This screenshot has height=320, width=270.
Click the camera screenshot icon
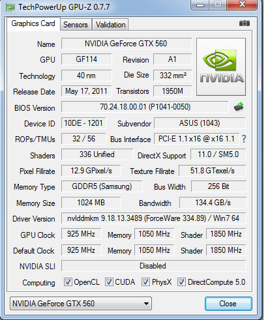pyautogui.click(x=245, y=23)
